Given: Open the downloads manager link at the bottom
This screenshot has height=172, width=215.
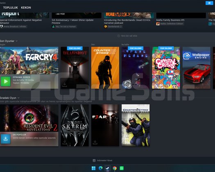Looking at the screenshot, I should 102,161.
